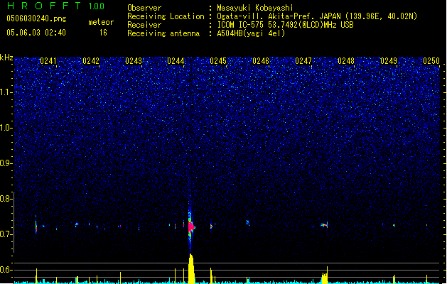Click the 1.0 kHz axis label
The height and width of the screenshot is (284, 447).
coord(7,128)
